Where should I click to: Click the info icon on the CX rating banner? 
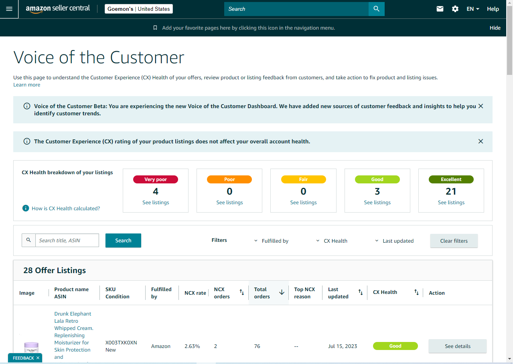[x=27, y=141]
